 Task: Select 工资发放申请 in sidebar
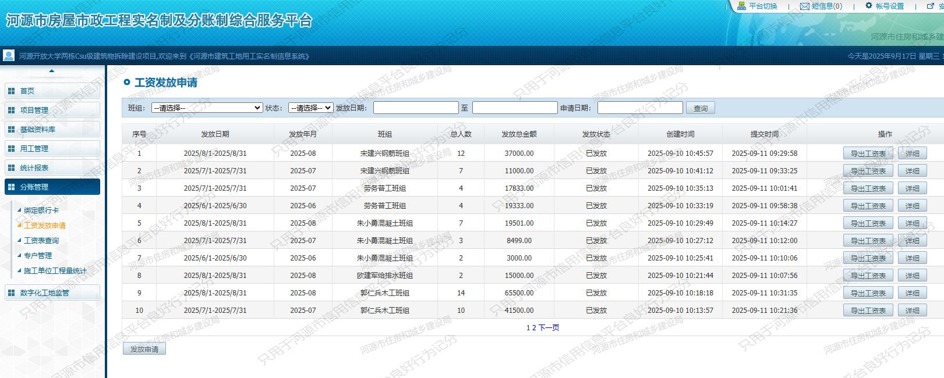pos(44,226)
